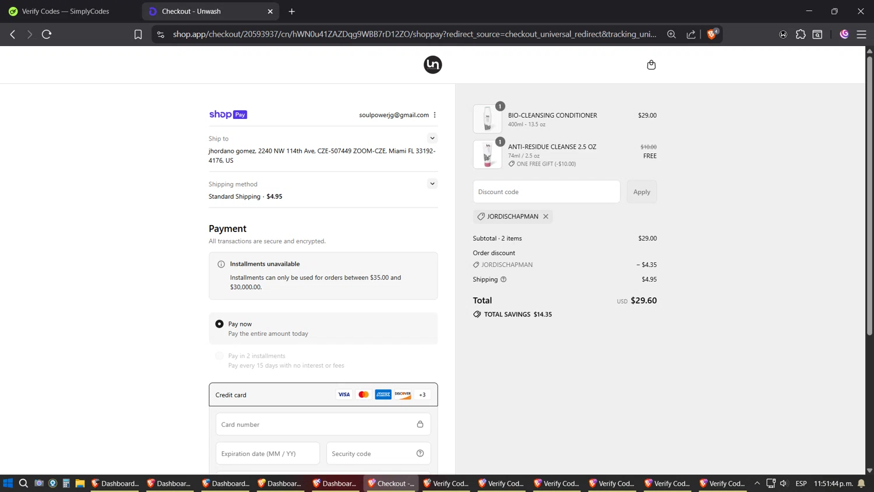This screenshot has height=492, width=874.
Task: Click the American Express logo
Action: tap(383, 395)
